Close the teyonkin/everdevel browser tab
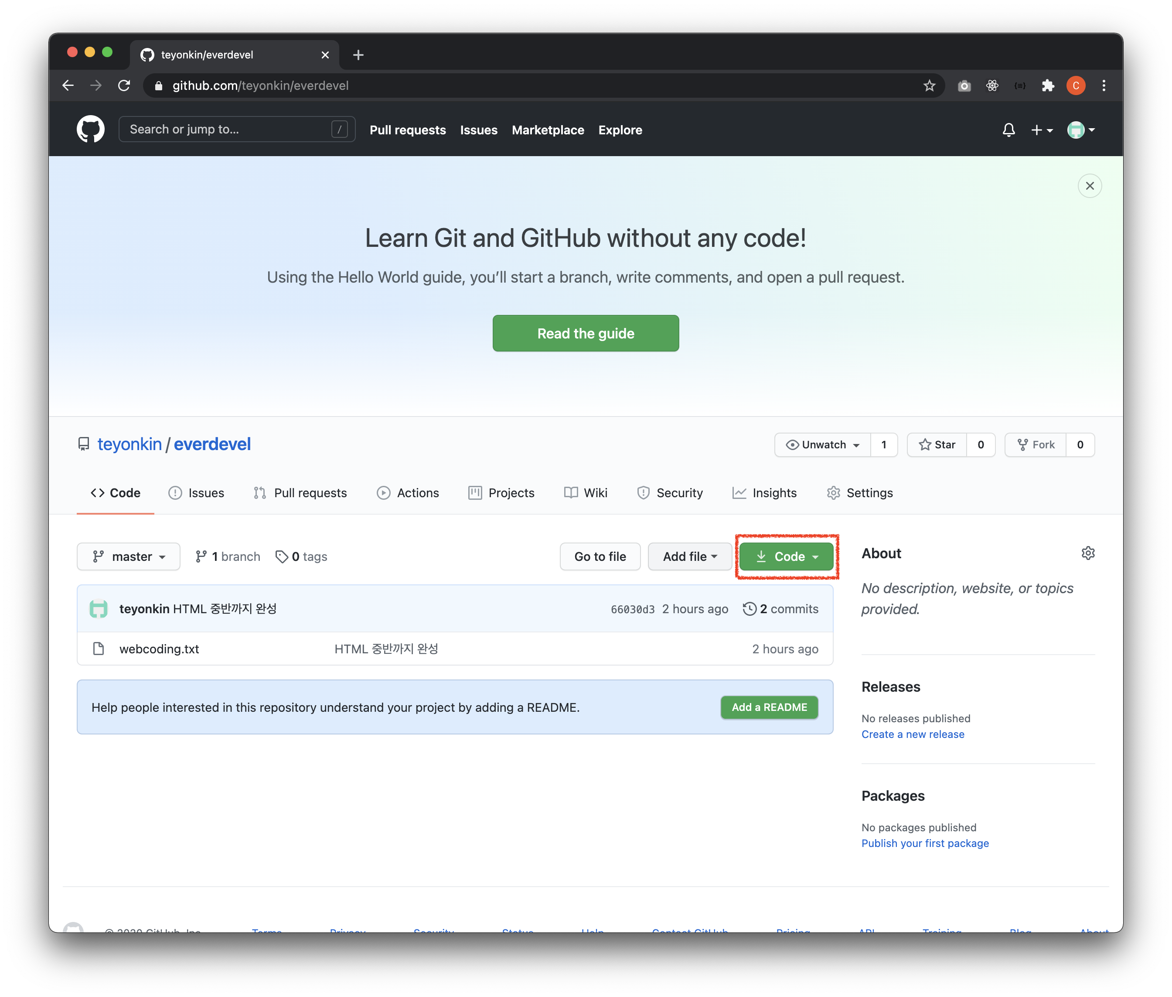The image size is (1172, 997). (325, 55)
